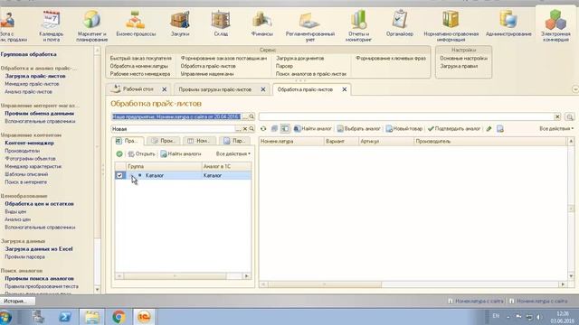This screenshot has width=579, height=325.
Task: Open Обработка цен и остатков in the sidebar
Action: [x=39, y=203]
